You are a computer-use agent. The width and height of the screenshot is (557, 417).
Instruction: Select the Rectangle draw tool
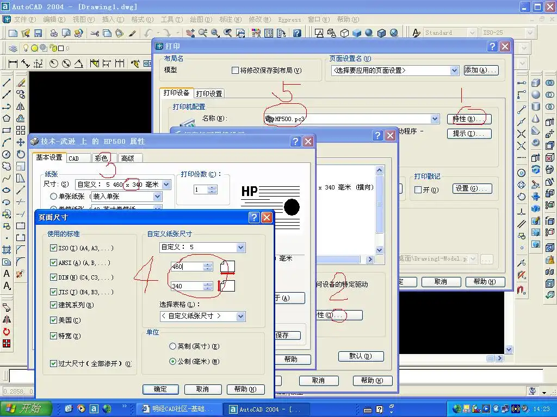(x=7, y=130)
